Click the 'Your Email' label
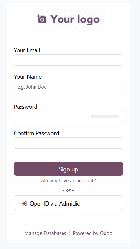This screenshot has width=140, height=249. click(x=27, y=50)
